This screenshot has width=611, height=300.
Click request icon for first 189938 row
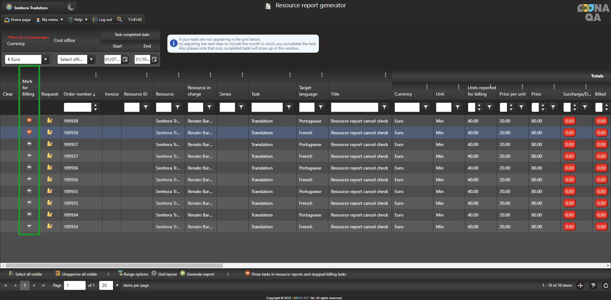[50, 121]
